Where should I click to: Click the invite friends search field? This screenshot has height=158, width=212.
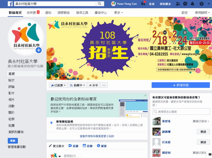pos(181,112)
